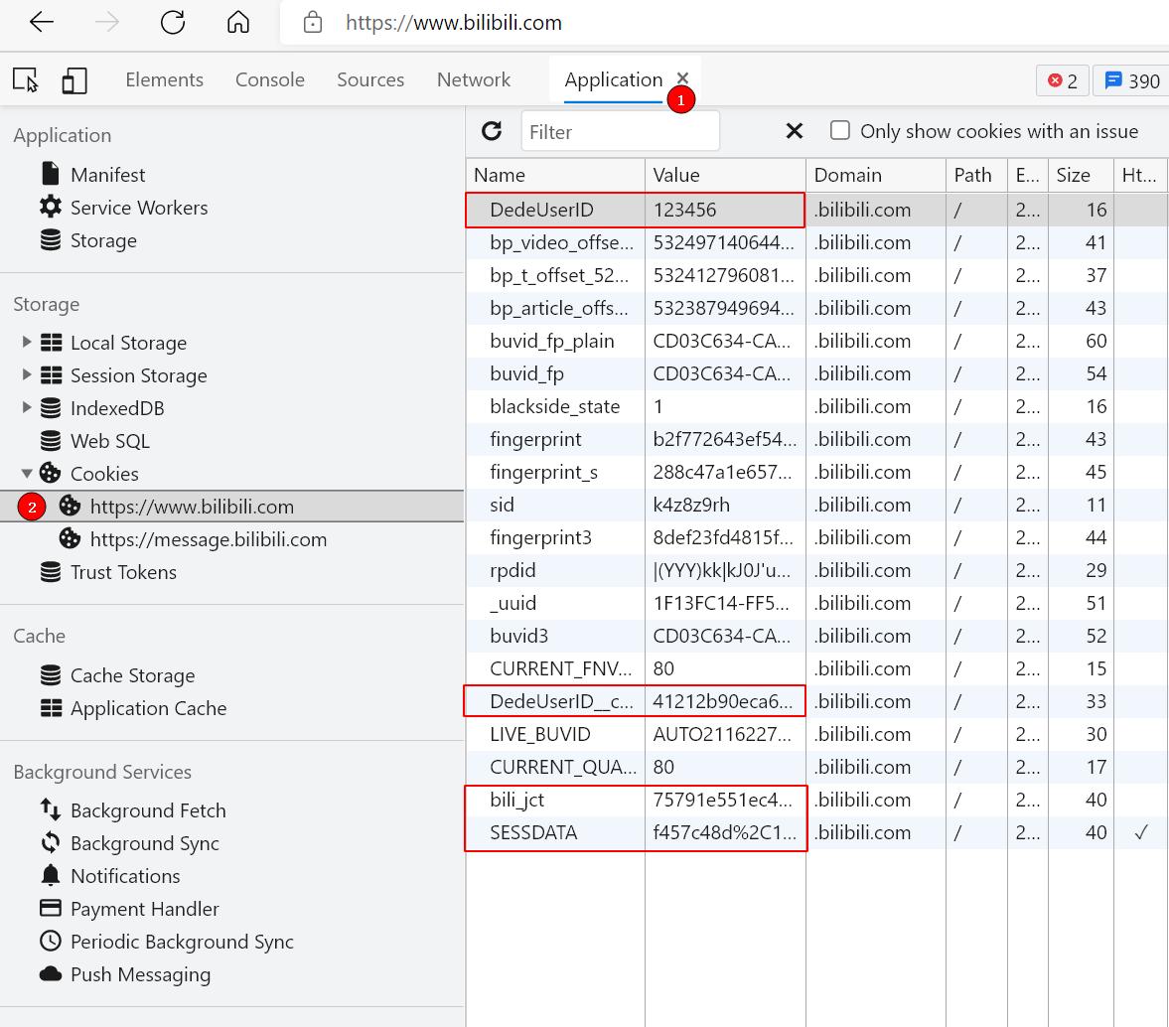Image resolution: width=1169 pixels, height=1027 pixels.
Task: Expand the IndexedDB arrow
Action: point(26,407)
